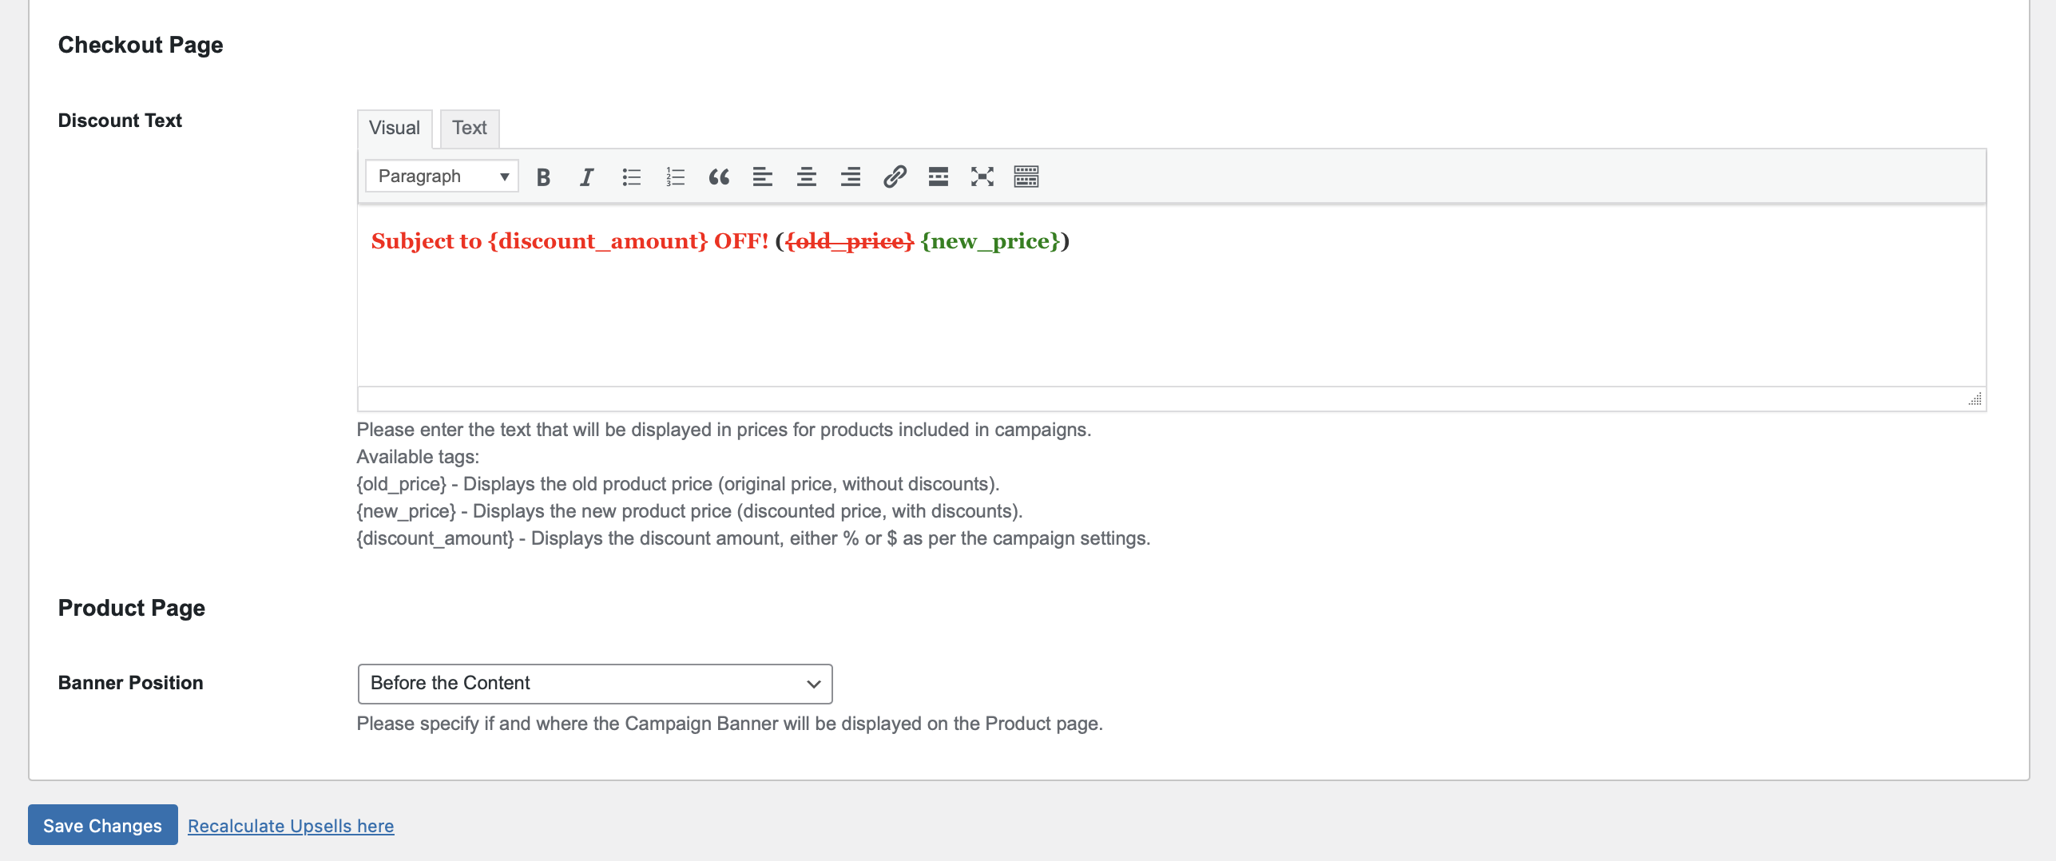Click the {new_price} description help line
The width and height of the screenshot is (2056, 861).
[x=689, y=511]
